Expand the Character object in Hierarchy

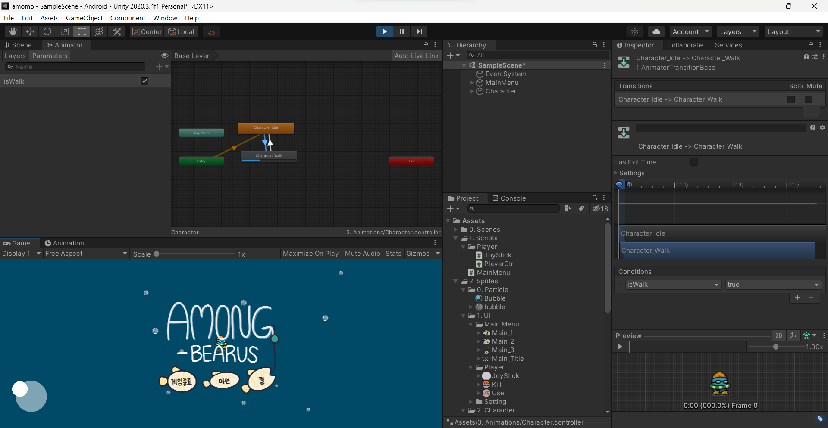472,91
